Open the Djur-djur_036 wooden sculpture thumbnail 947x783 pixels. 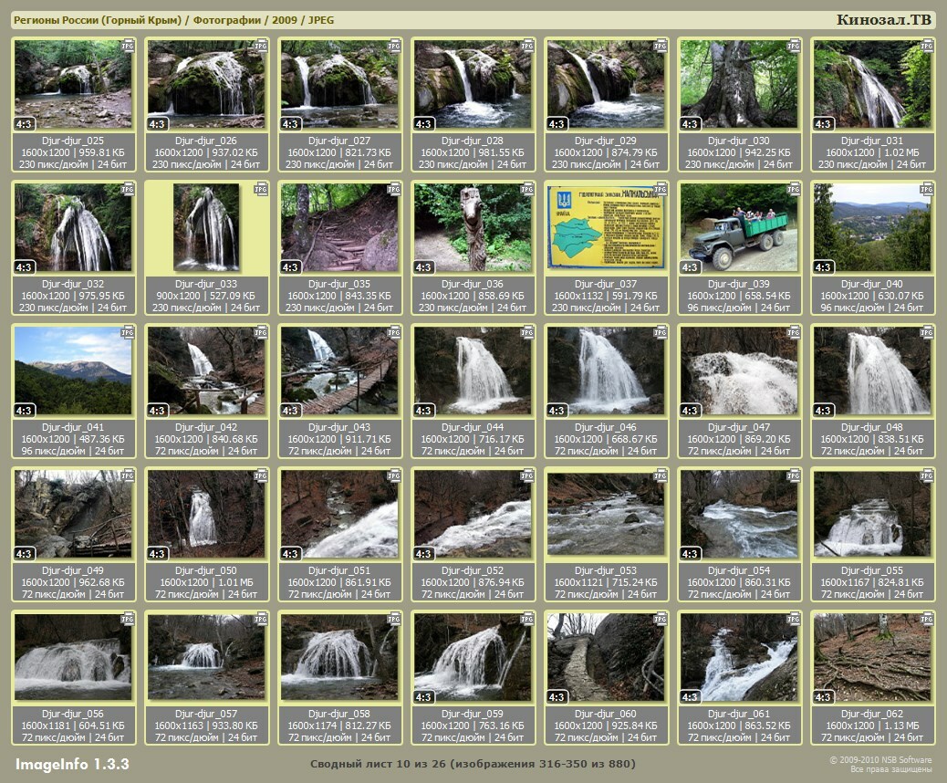pos(472,227)
